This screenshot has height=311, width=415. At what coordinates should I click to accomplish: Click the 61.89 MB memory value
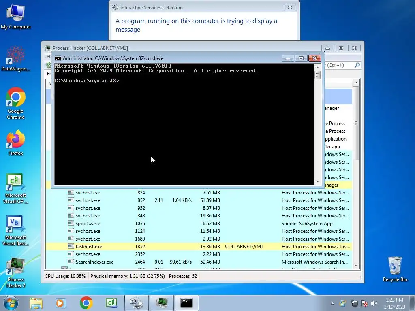point(210,200)
